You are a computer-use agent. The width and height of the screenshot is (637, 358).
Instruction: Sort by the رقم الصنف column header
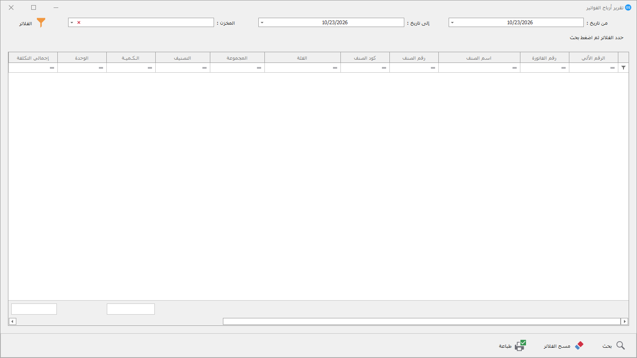(x=414, y=58)
